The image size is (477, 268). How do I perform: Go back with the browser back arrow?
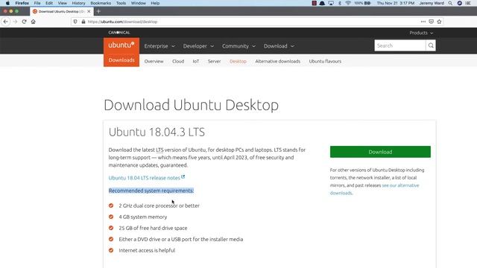coord(6,22)
